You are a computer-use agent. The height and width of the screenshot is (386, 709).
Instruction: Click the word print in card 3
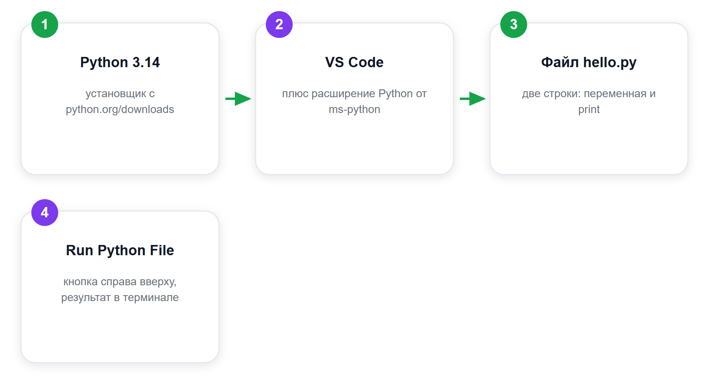pyautogui.click(x=589, y=109)
